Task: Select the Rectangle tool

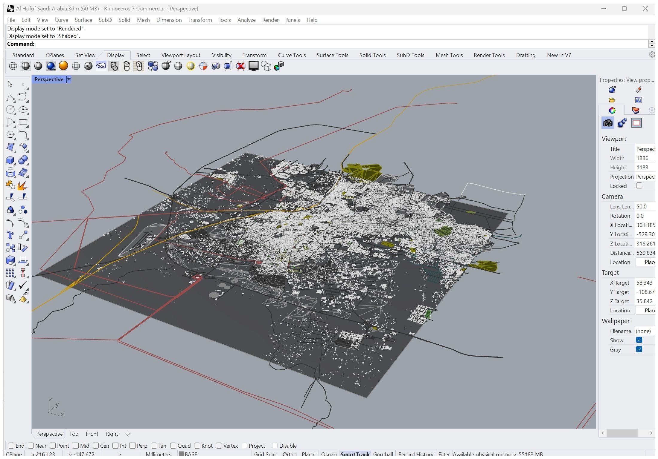Action: [x=23, y=123]
